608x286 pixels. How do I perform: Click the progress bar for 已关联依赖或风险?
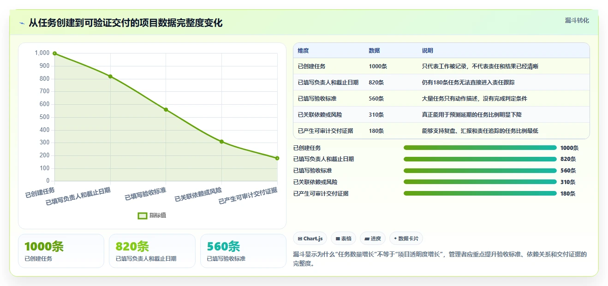tap(480, 182)
